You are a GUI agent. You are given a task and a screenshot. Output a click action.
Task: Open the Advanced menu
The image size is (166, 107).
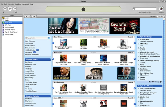(x=26, y=4)
